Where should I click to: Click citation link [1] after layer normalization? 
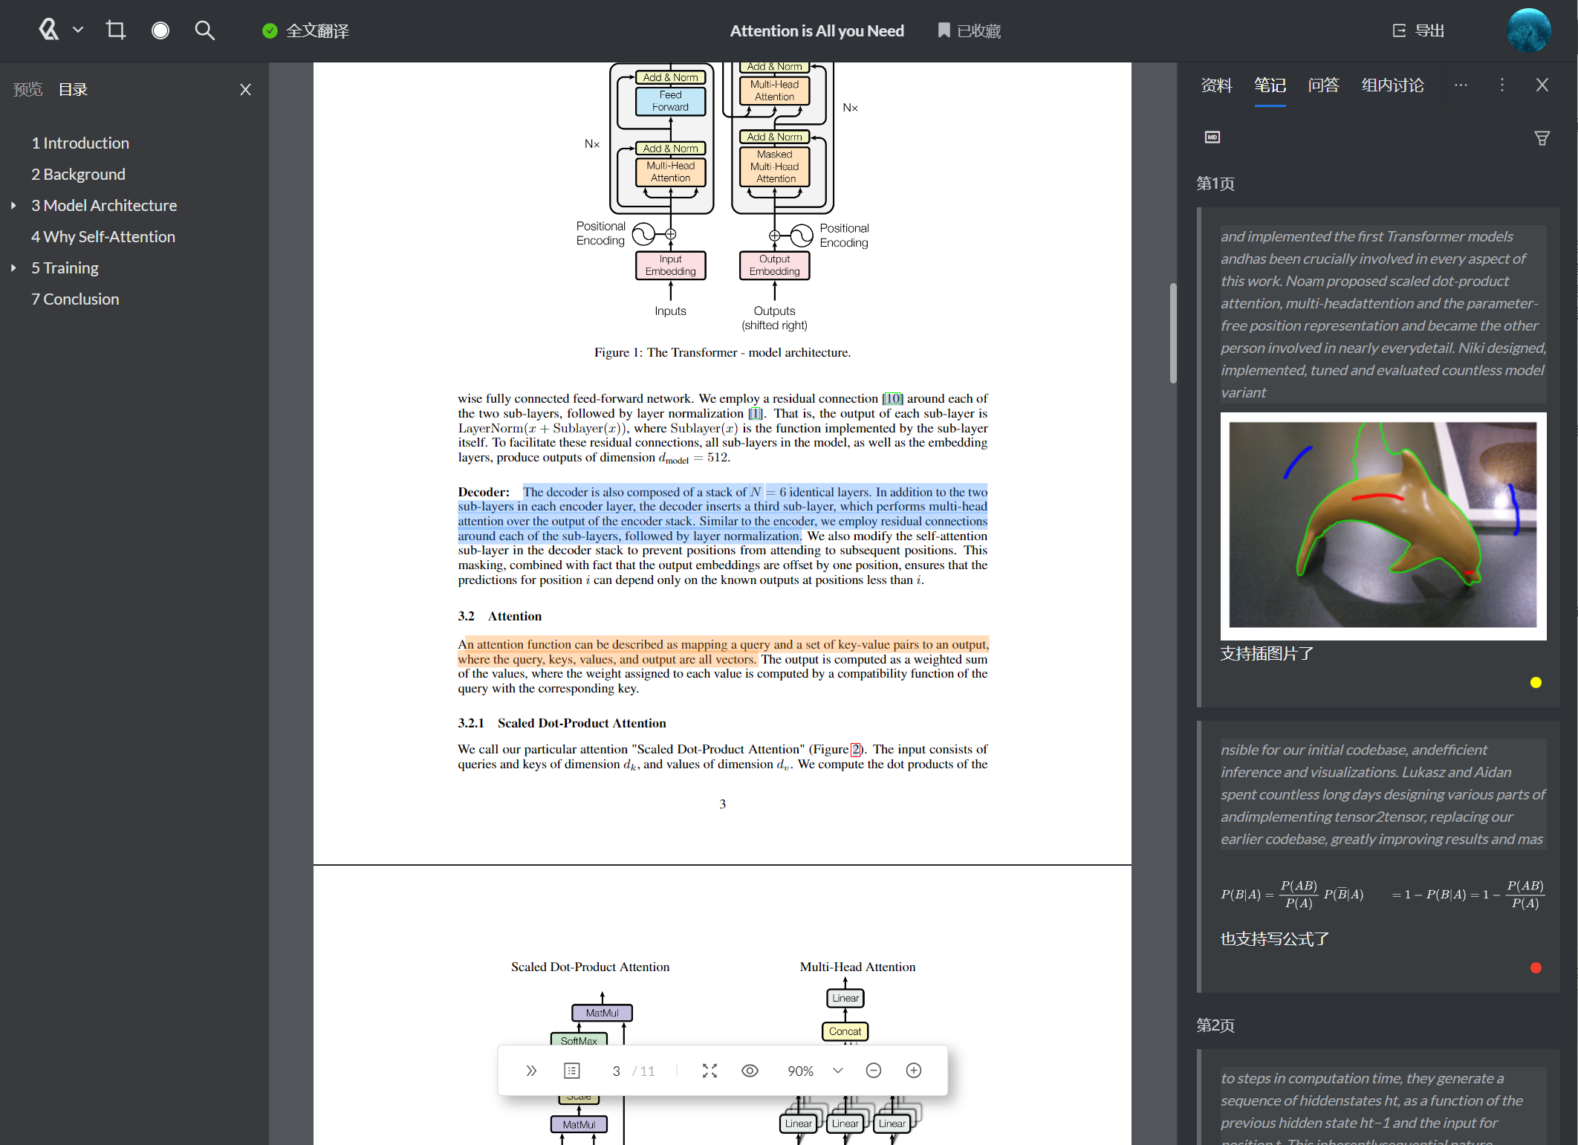point(756,413)
